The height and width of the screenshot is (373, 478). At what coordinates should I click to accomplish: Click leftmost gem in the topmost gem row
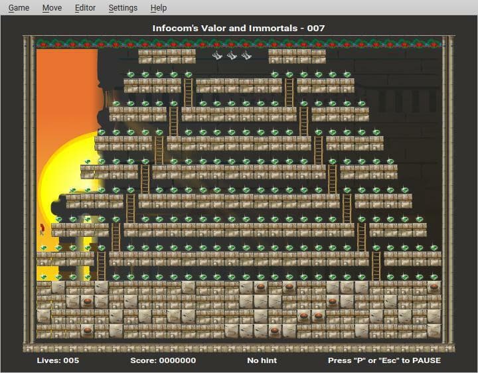(x=131, y=74)
